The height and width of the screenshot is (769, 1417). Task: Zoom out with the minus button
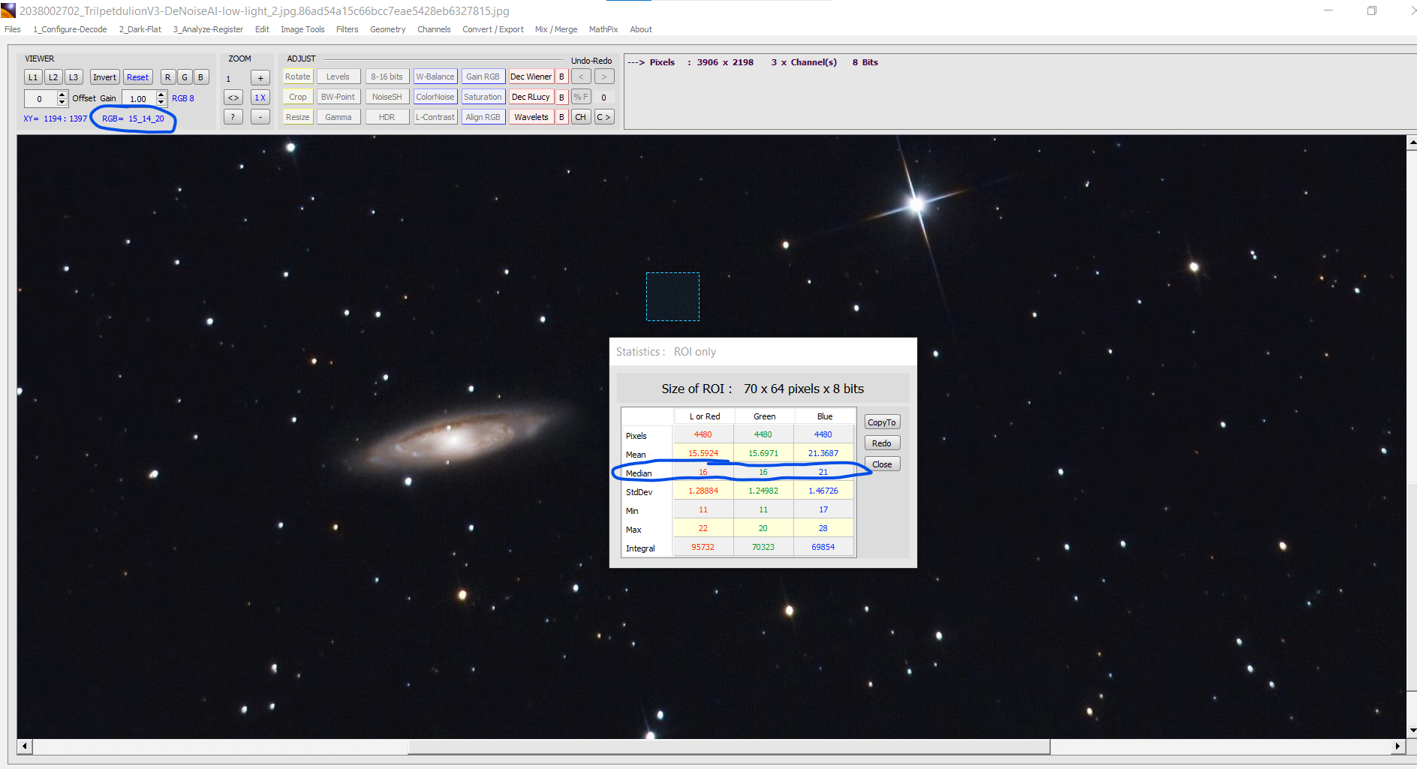pyautogui.click(x=260, y=117)
